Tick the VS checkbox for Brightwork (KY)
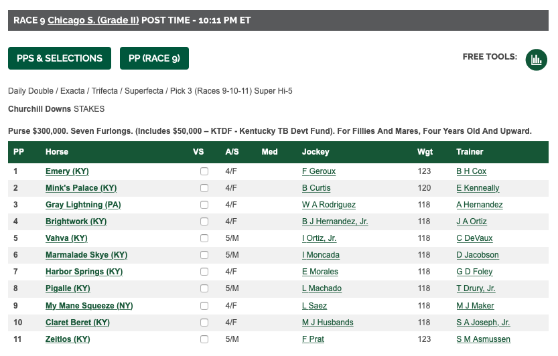The image size is (558, 356). 204,221
